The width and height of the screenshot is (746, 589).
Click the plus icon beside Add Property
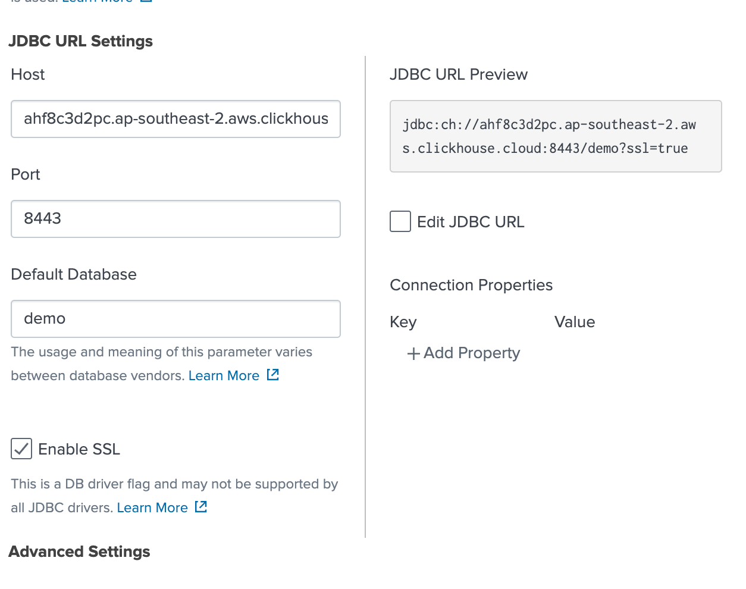click(x=413, y=353)
